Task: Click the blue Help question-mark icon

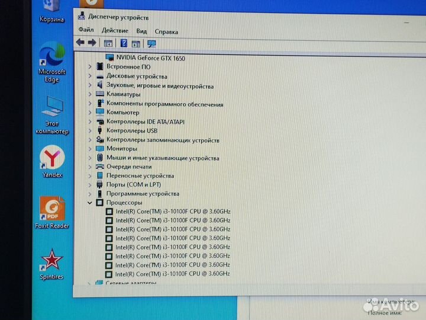Action: (124, 43)
